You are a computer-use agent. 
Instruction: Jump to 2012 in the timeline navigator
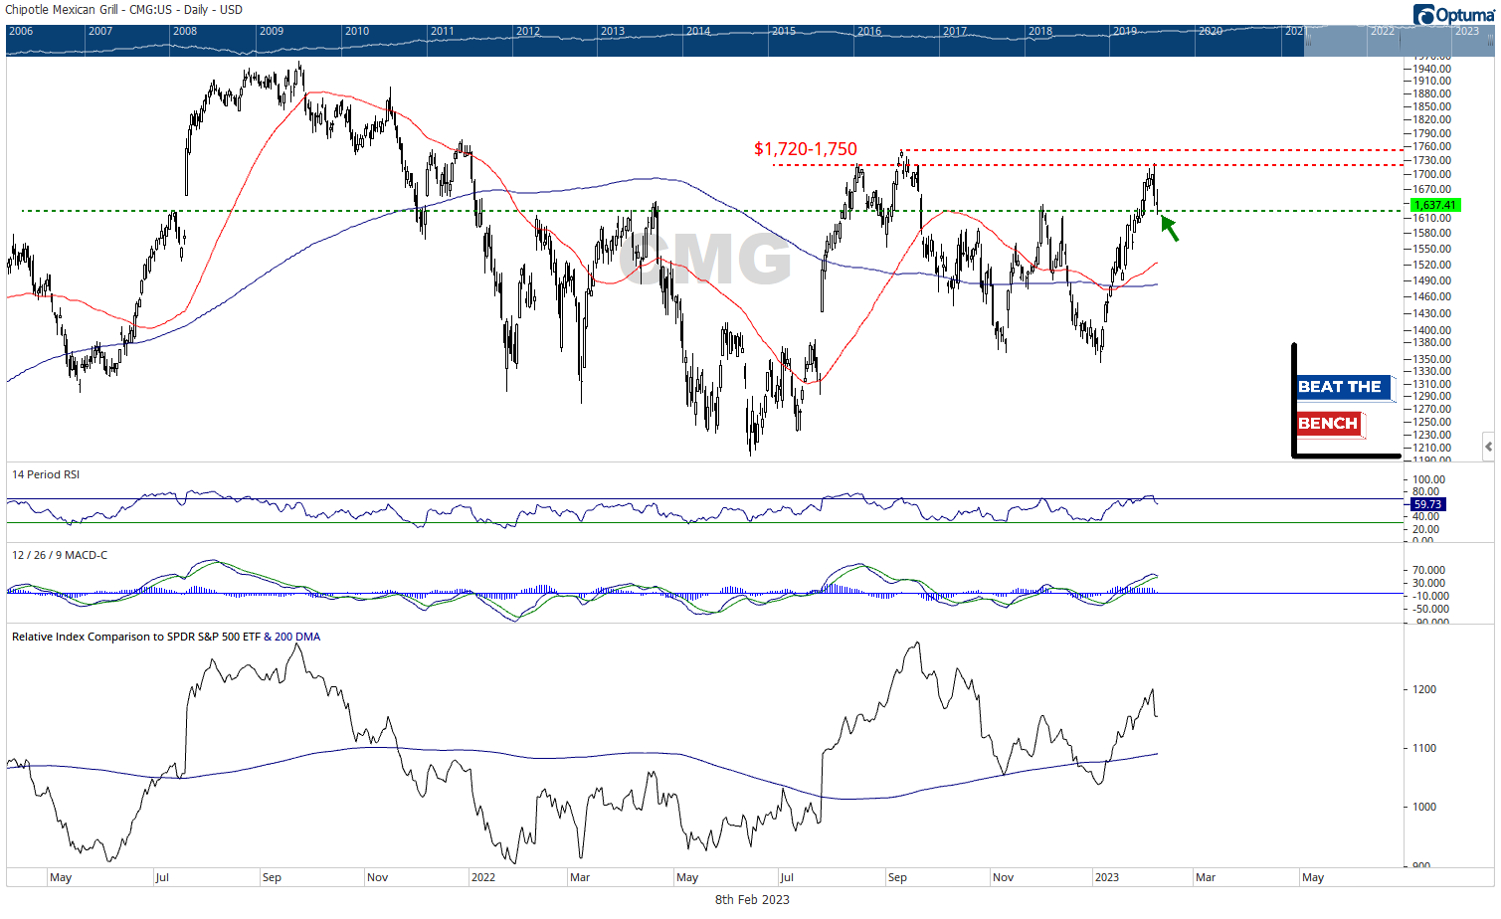click(528, 32)
